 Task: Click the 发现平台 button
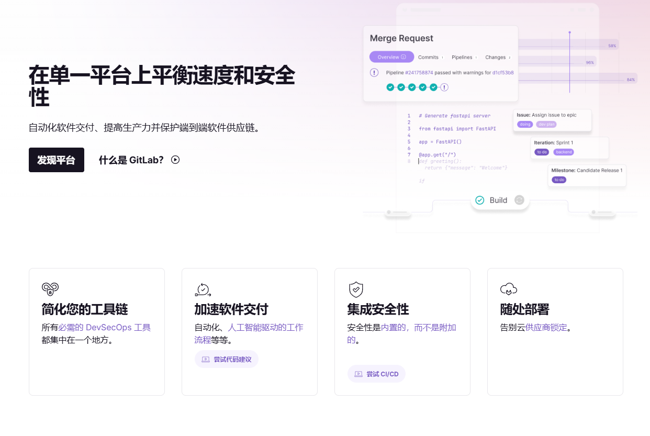coord(56,160)
